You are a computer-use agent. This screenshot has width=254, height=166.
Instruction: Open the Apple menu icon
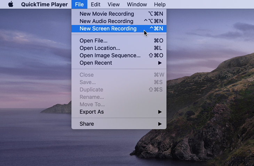(x=10, y=5)
